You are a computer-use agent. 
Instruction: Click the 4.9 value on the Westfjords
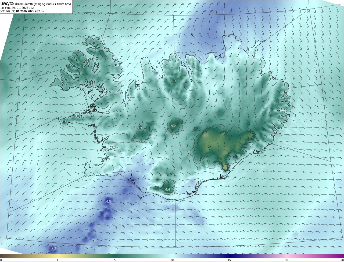[82, 66]
